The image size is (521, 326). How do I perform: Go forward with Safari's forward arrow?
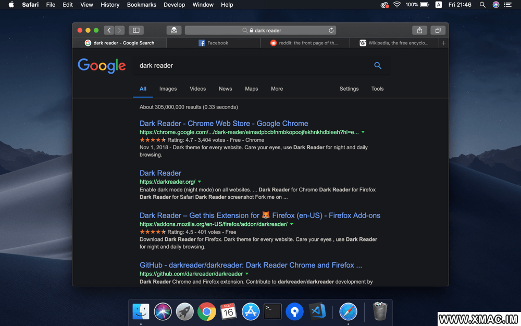click(120, 30)
